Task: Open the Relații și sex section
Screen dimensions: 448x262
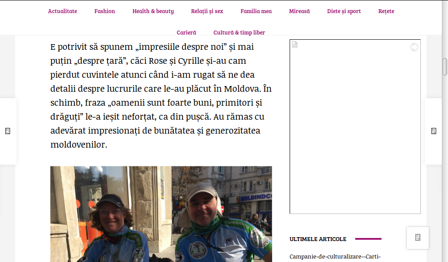Action: click(207, 11)
